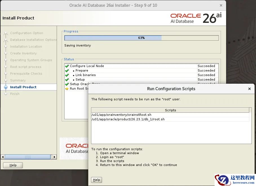Image resolution: width=256 pixels, height=186 pixels.
Task: Close the Run Configuration Scripts dialog
Action: (249, 89)
